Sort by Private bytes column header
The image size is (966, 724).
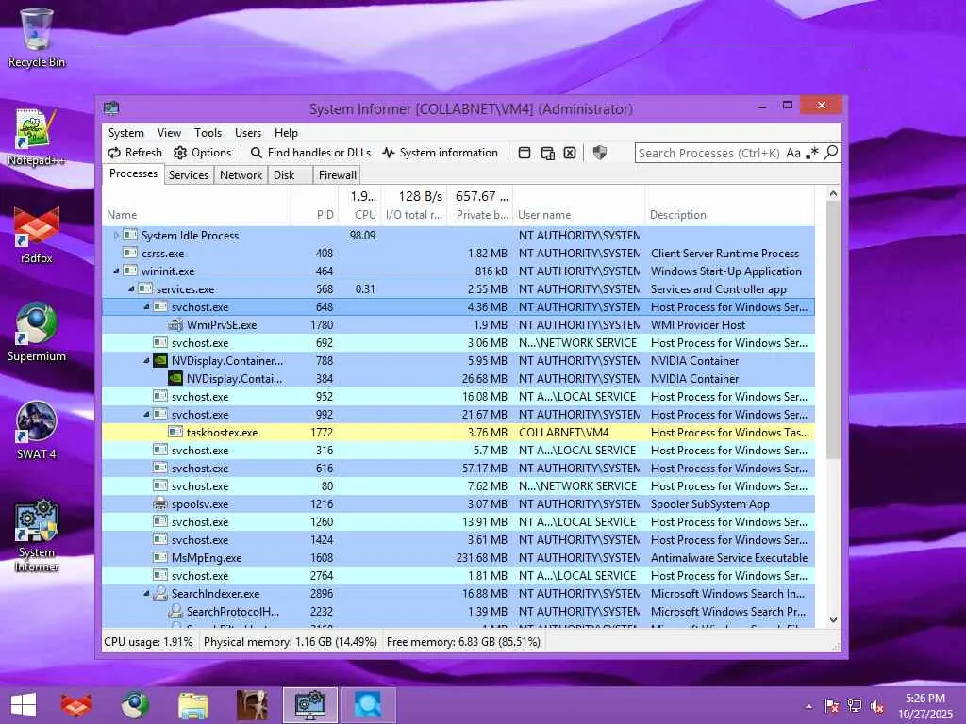[x=480, y=214]
